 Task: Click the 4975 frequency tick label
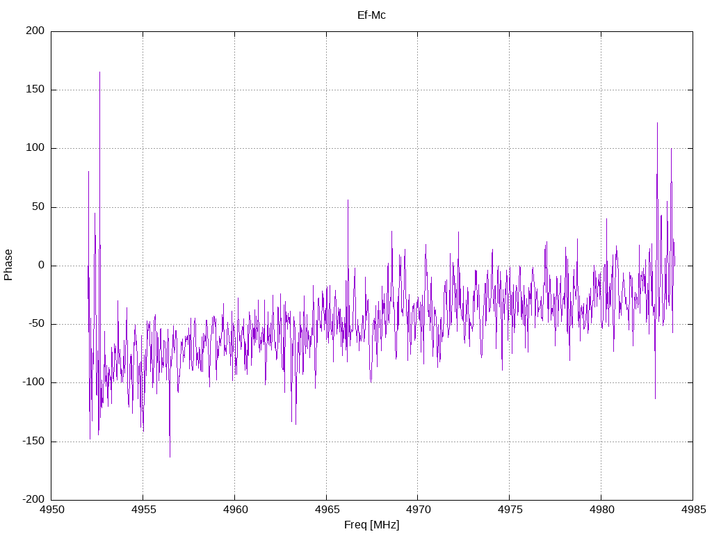tap(510, 510)
